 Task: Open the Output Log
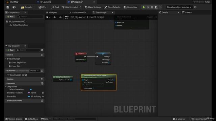31,119
